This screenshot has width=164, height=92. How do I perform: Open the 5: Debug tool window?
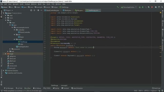pos(37,88)
